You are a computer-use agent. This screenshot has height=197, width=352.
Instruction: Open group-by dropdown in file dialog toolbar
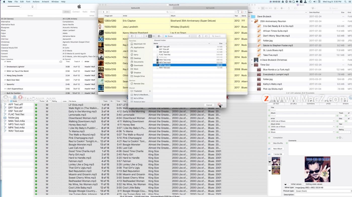160,36
